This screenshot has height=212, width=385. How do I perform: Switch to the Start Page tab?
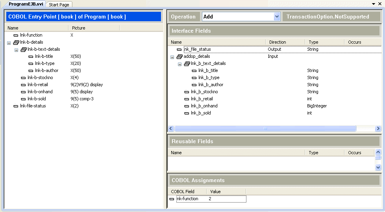point(59,5)
